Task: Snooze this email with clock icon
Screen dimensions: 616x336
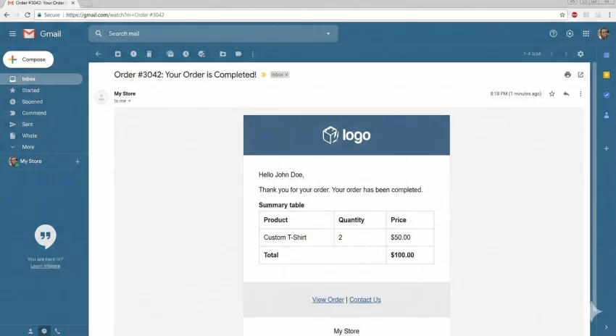Action: coord(186,54)
